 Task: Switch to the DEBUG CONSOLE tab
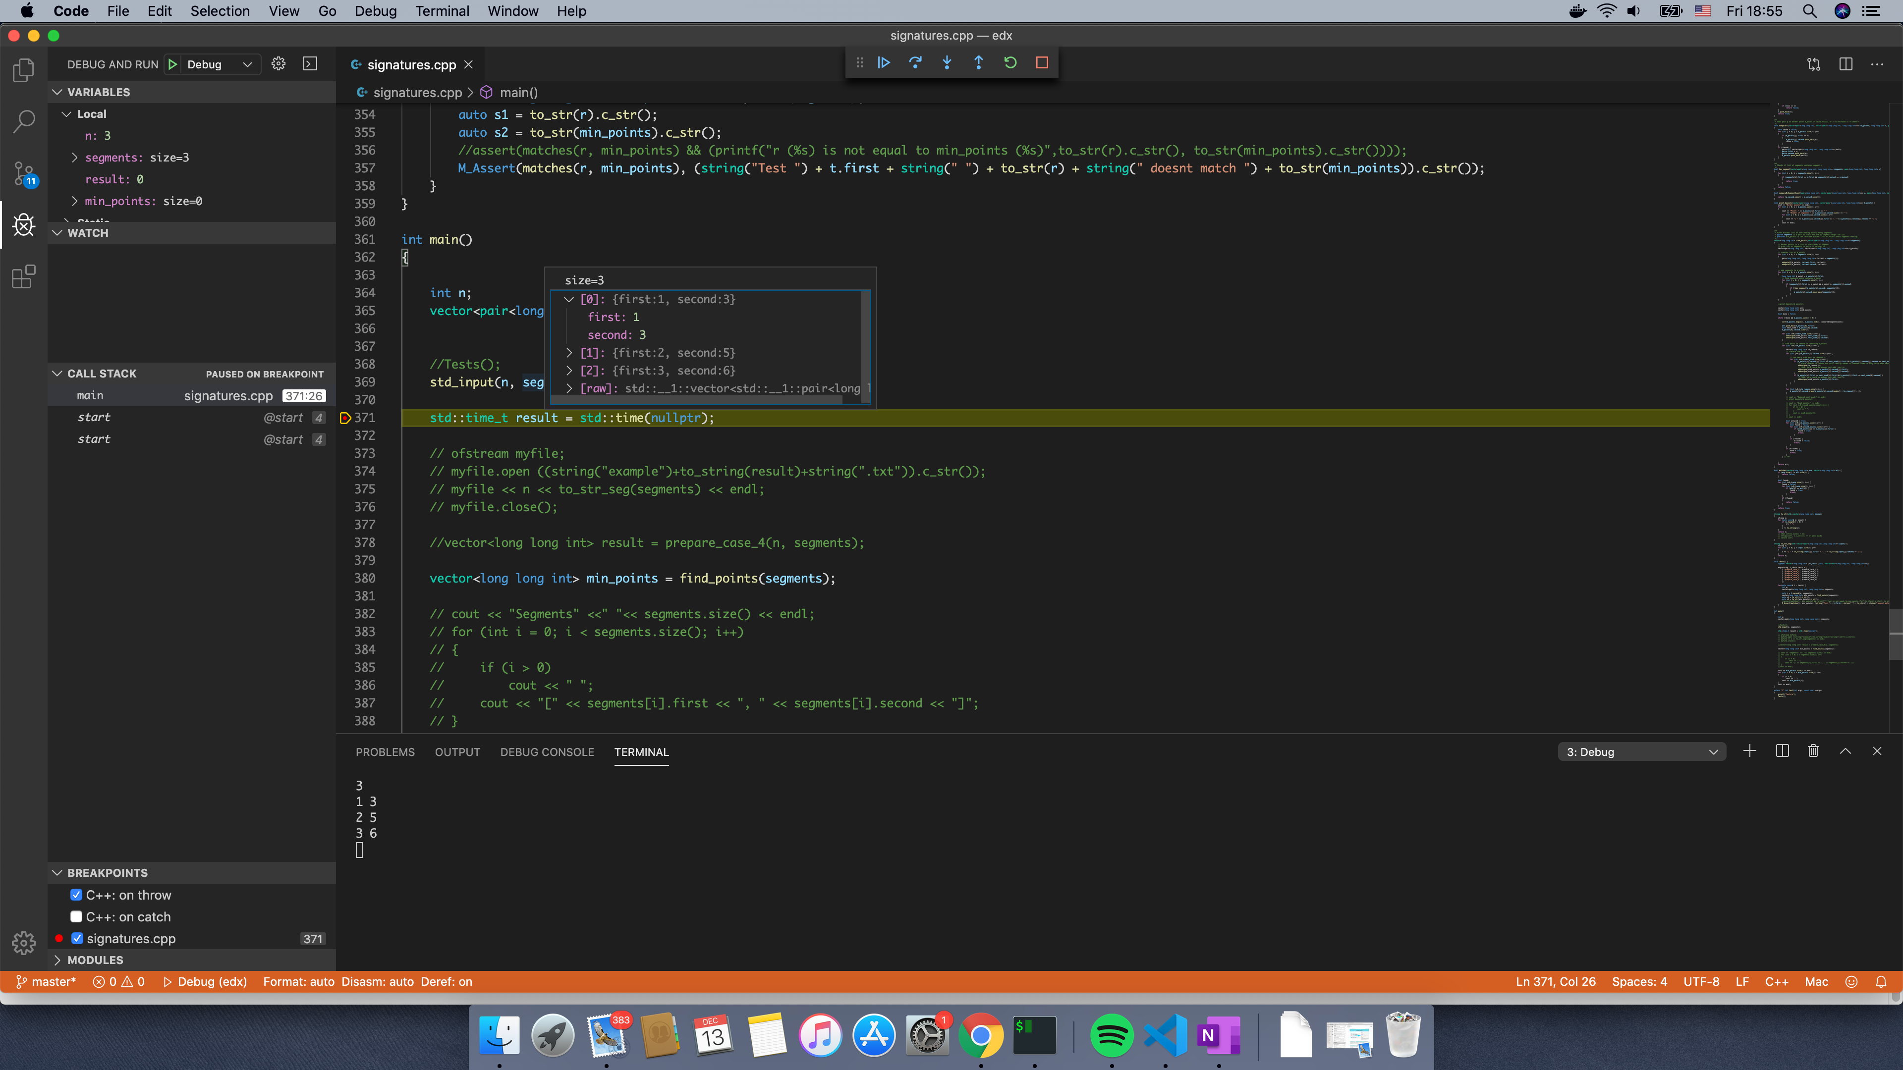point(547,752)
